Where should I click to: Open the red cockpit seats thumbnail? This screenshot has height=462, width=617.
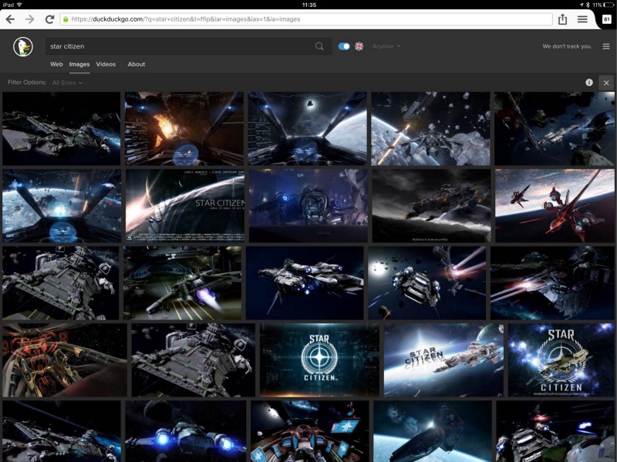coord(310,431)
